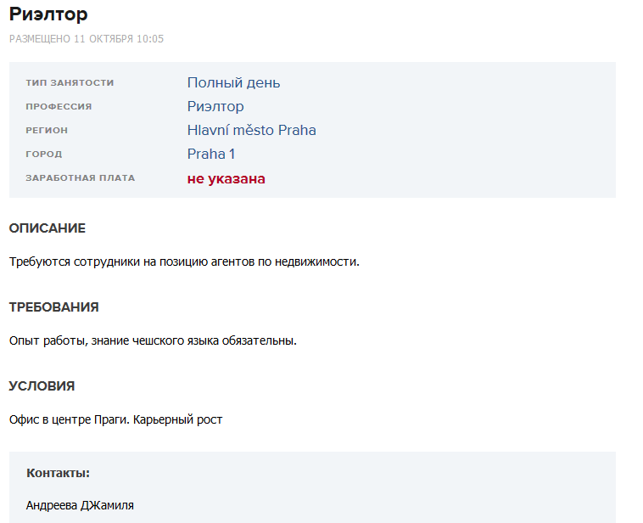
Task: Click the "Контакты:" heading
Action: tap(58, 473)
